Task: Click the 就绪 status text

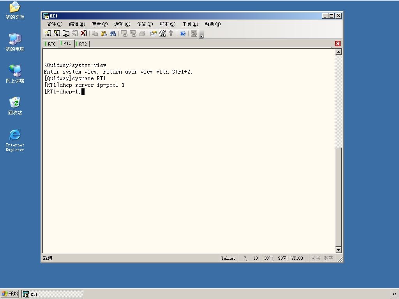Action: [48, 258]
